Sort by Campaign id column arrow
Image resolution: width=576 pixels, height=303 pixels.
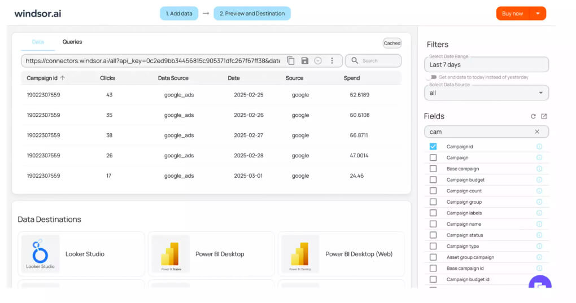click(x=63, y=78)
